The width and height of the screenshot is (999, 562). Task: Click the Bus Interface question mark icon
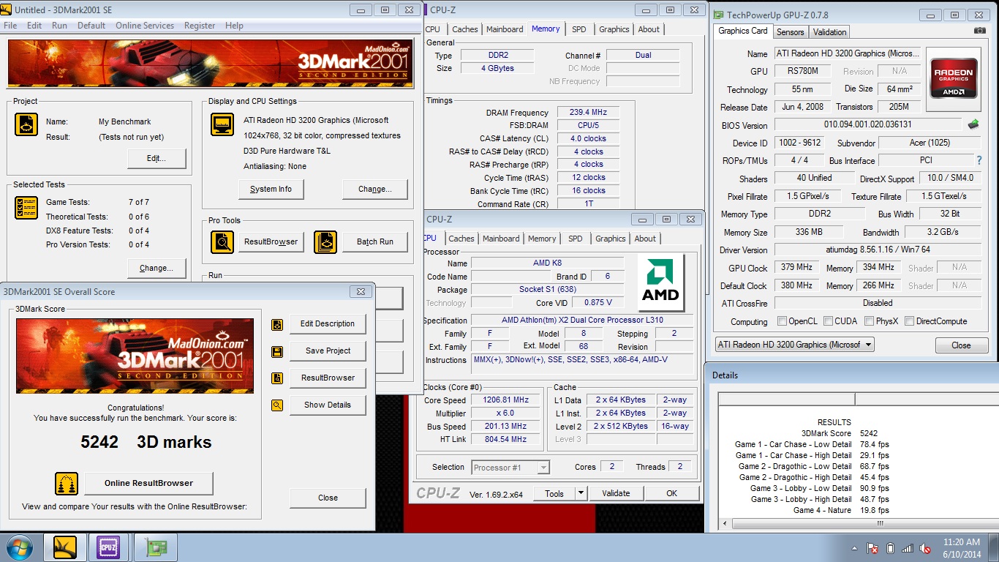(979, 160)
